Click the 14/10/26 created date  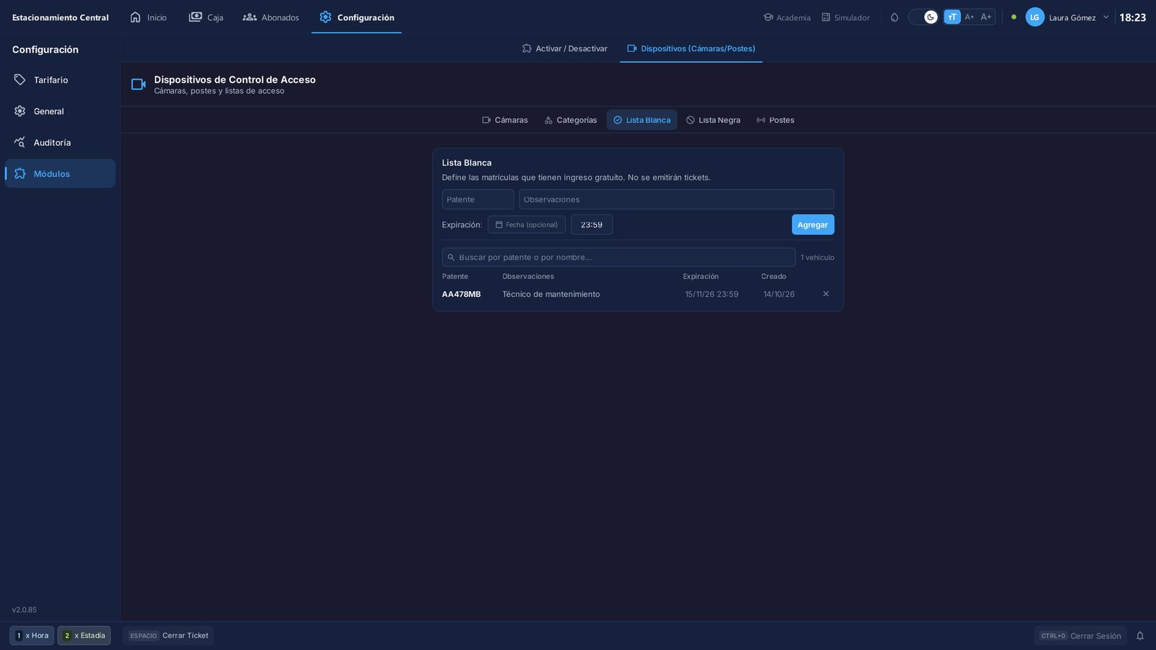779,294
